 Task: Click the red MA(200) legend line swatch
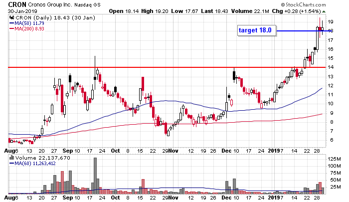point(11,28)
